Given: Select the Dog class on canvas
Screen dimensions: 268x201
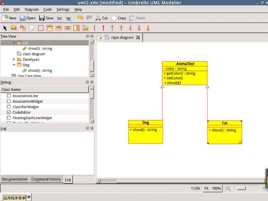Looking at the screenshot, I should [x=146, y=132].
